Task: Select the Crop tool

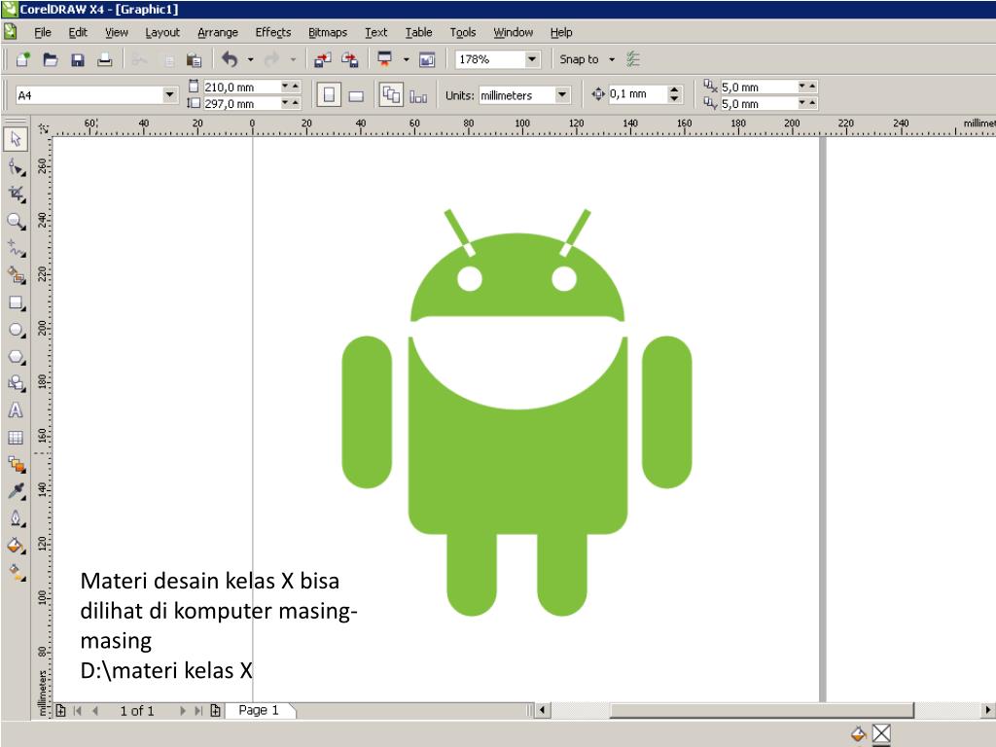Action: coord(16,194)
